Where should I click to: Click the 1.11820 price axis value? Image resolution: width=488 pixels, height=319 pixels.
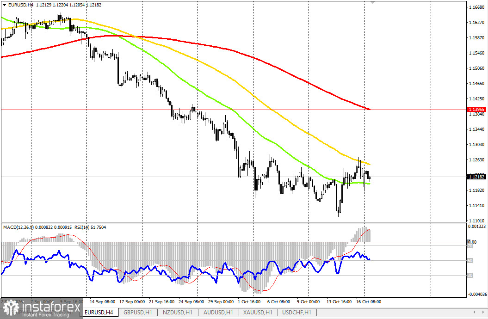pyautogui.click(x=476, y=190)
